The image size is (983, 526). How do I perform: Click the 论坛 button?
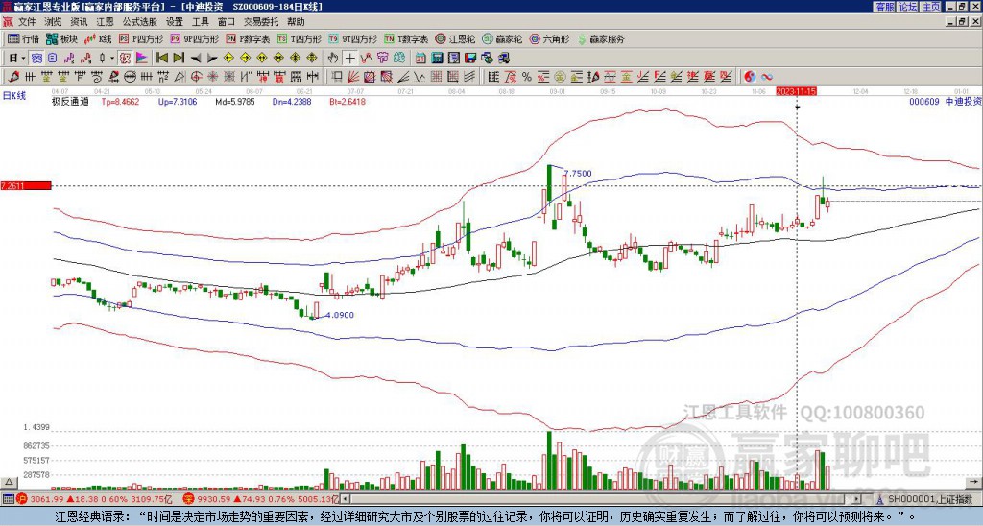pyautogui.click(x=907, y=7)
